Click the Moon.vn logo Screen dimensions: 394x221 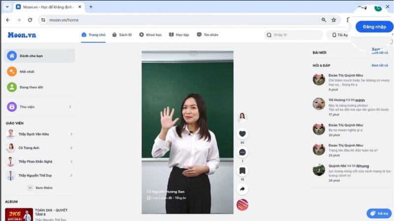pyautogui.click(x=22, y=35)
